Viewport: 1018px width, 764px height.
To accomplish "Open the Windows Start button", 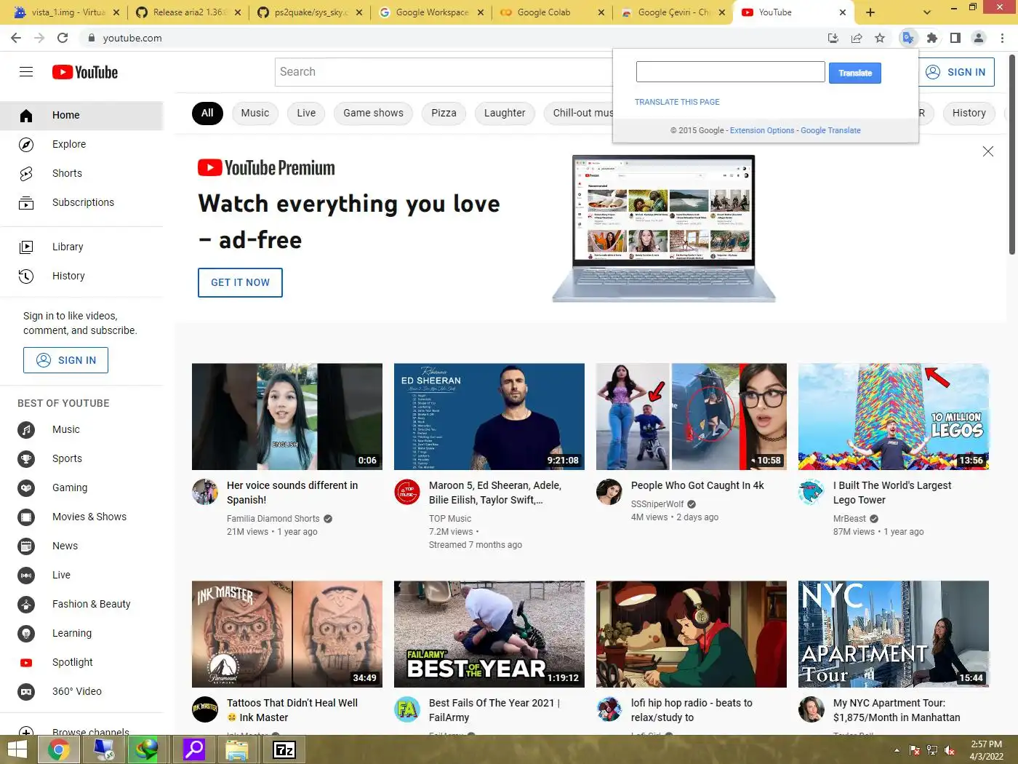I will coord(17,749).
